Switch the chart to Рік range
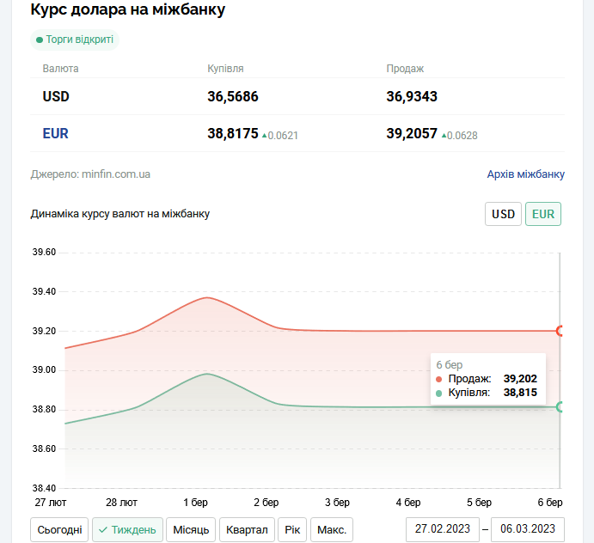Screen dimensions: 594x543 (x=291, y=529)
